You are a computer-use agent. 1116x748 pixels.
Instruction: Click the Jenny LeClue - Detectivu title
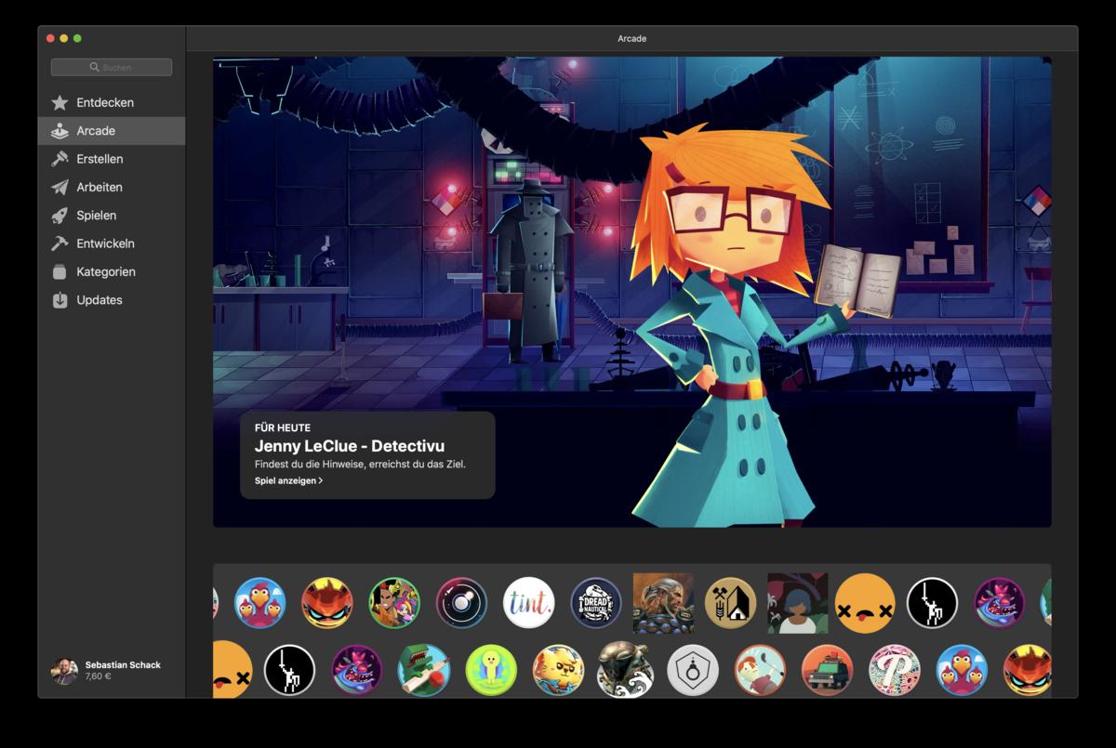pyautogui.click(x=350, y=446)
